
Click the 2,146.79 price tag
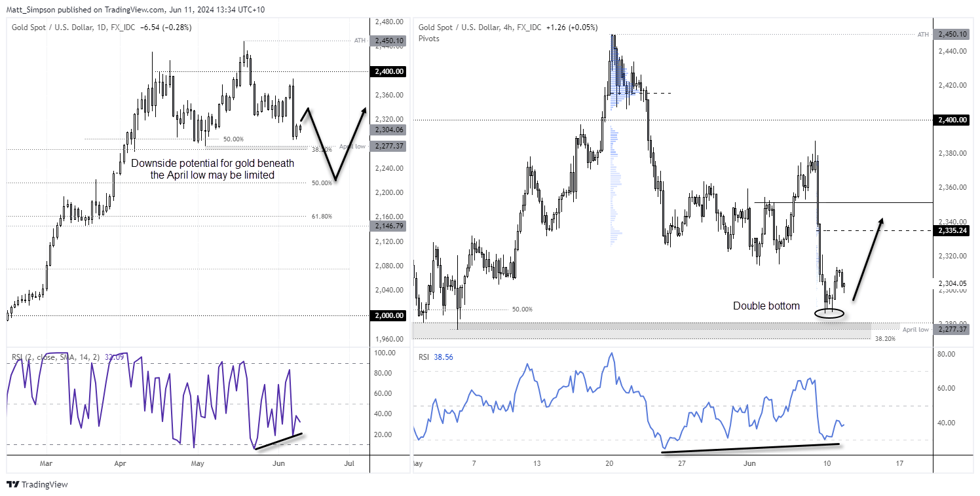point(388,226)
